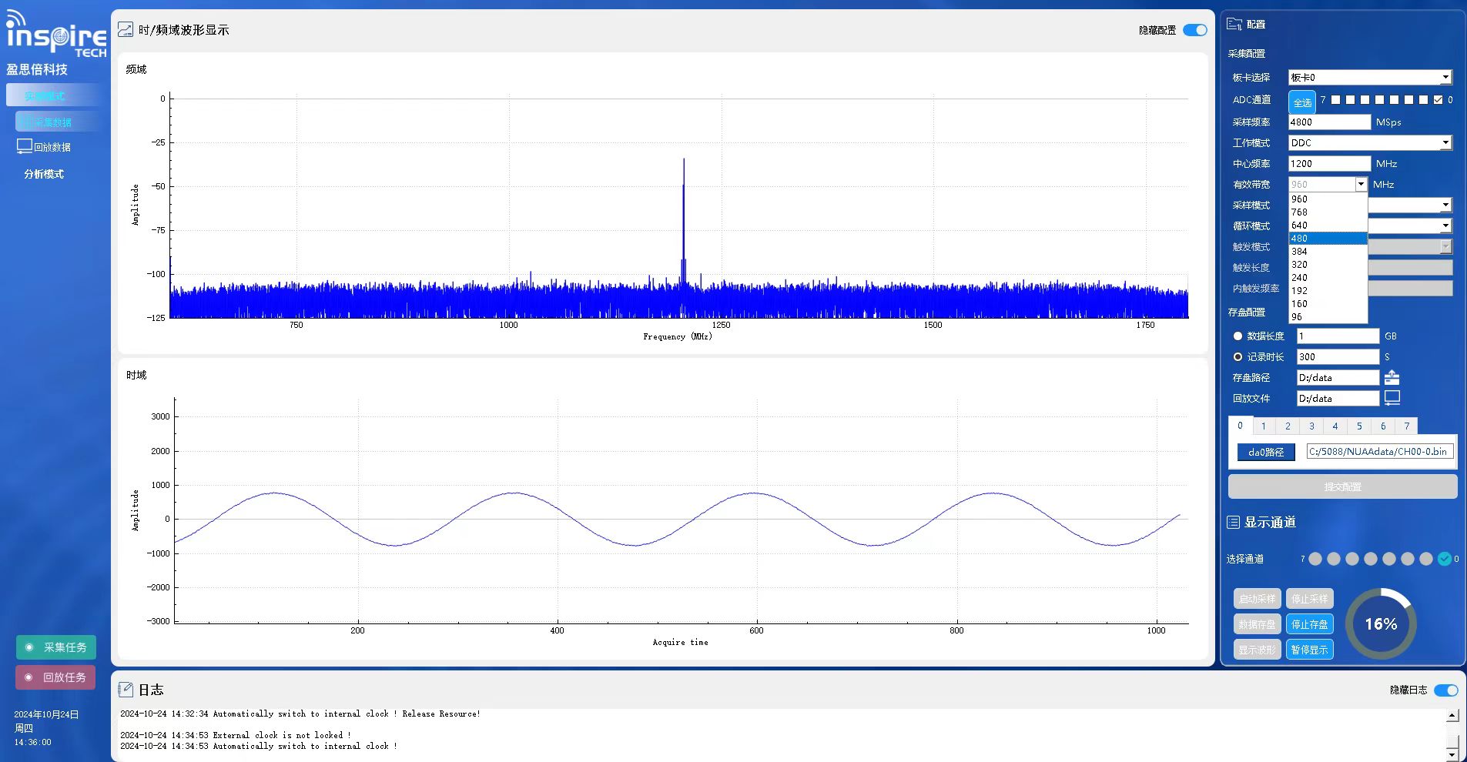Click the 存盘路径 upload folder icon

[x=1392, y=377]
